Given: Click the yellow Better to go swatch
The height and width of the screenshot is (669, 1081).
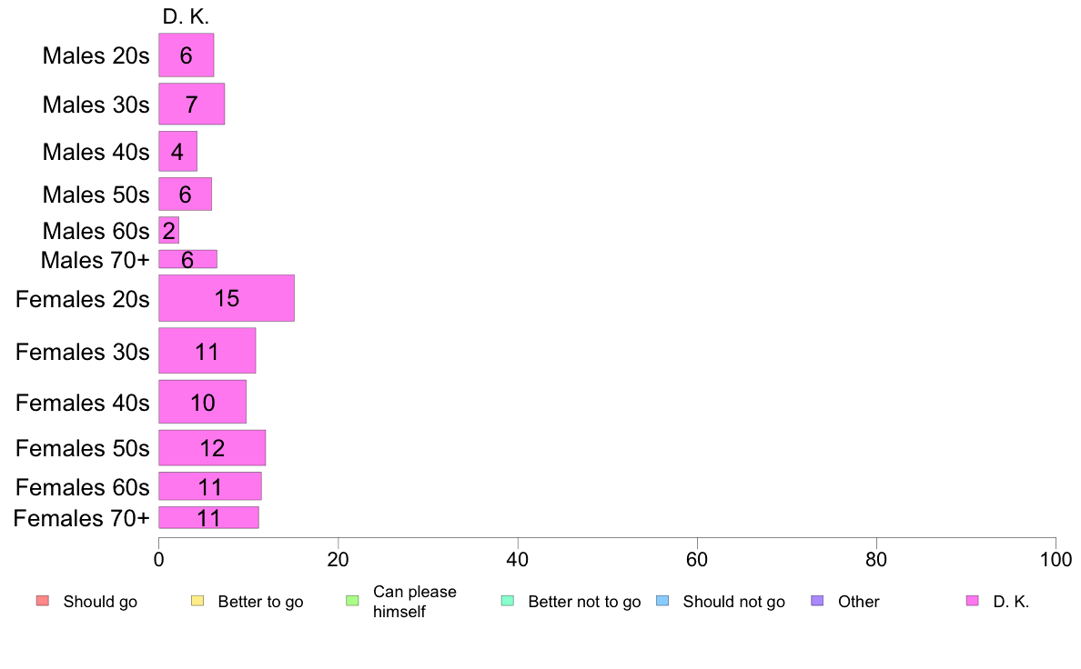Looking at the screenshot, I should 197,601.
